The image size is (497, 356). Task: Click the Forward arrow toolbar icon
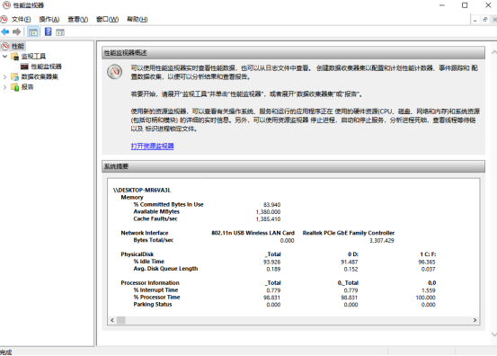point(16,32)
